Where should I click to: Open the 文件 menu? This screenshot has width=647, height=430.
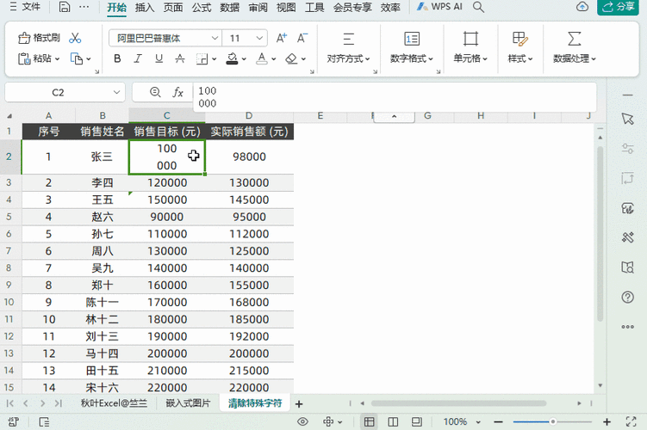[26, 7]
